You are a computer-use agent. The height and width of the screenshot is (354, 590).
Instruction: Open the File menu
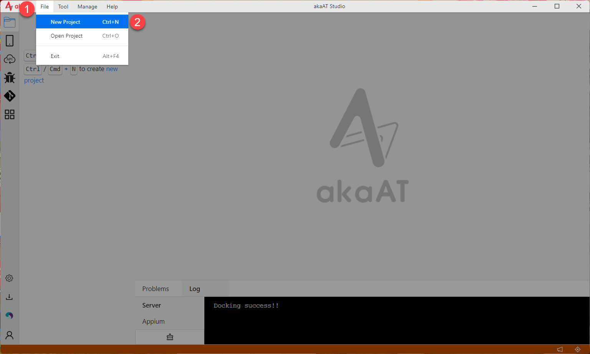(x=45, y=7)
